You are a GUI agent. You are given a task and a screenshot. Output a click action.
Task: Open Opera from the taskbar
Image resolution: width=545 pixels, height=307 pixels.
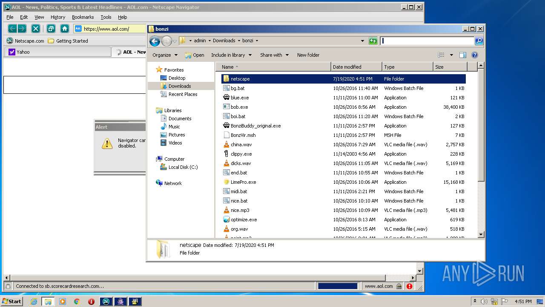[x=91, y=301]
